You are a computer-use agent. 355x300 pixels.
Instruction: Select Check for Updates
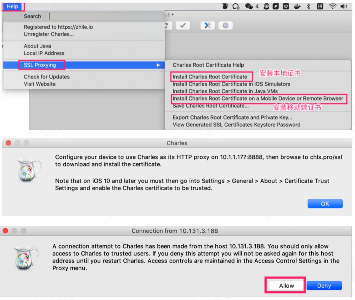click(47, 77)
